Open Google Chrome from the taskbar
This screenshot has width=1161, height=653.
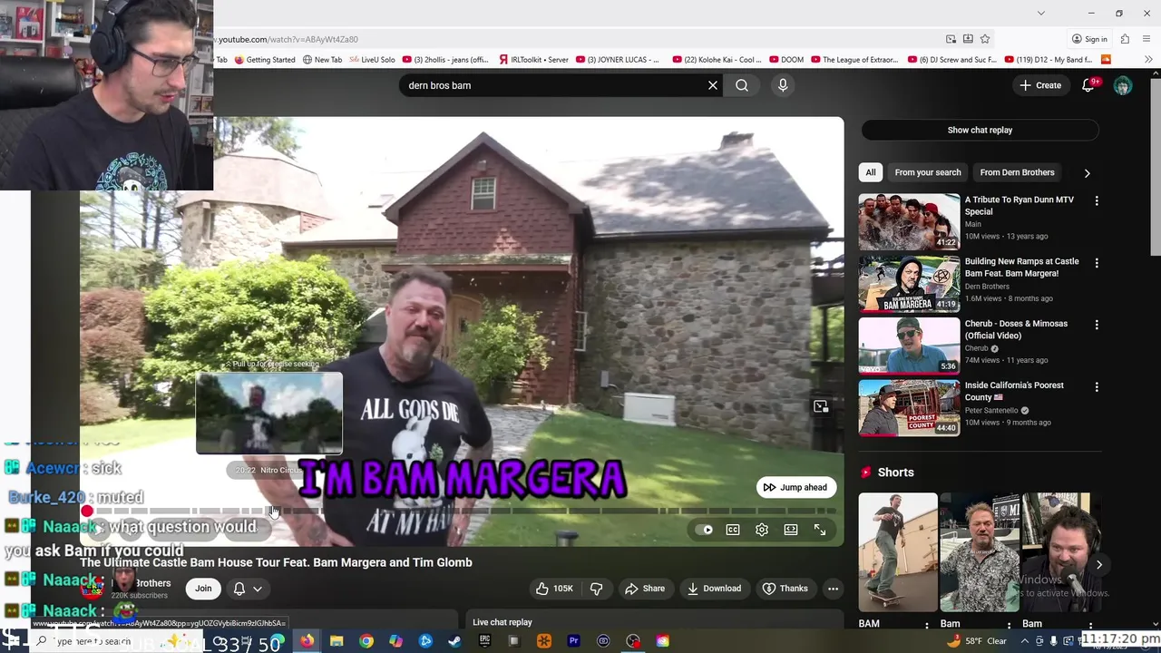tap(366, 641)
